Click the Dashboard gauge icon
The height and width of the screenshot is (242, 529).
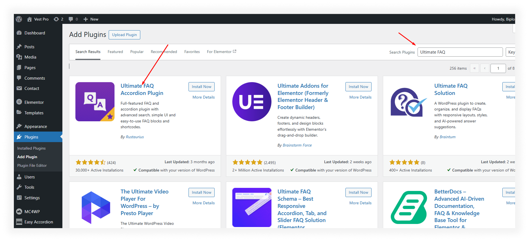pyautogui.click(x=19, y=33)
